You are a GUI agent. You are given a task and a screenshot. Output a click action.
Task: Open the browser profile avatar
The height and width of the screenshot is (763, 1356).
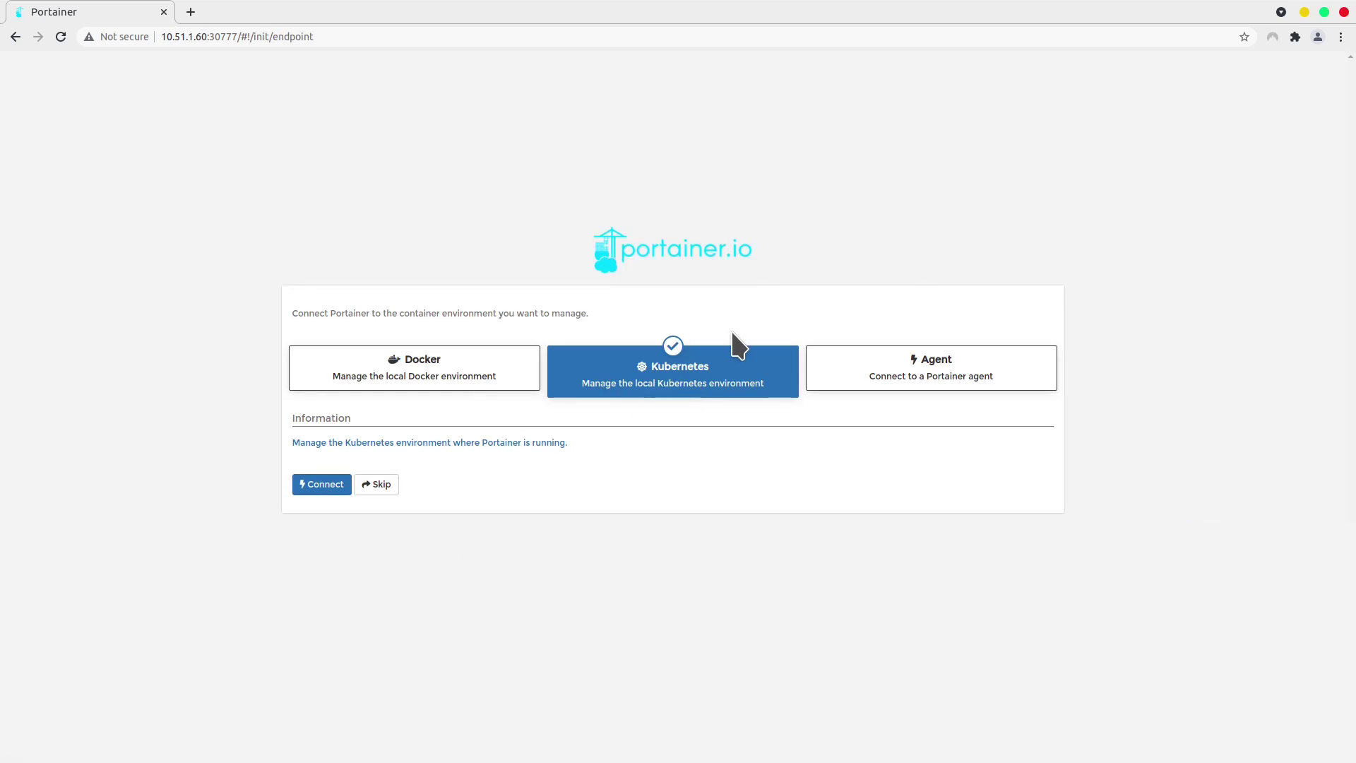[x=1318, y=37]
